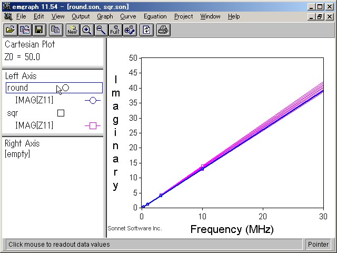
Task: Click the Left Axis heading
Action: (21, 76)
